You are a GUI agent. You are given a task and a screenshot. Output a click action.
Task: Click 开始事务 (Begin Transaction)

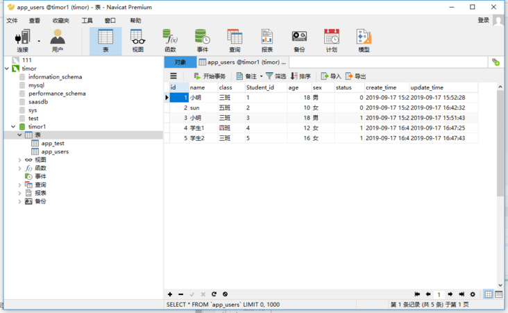coord(210,76)
